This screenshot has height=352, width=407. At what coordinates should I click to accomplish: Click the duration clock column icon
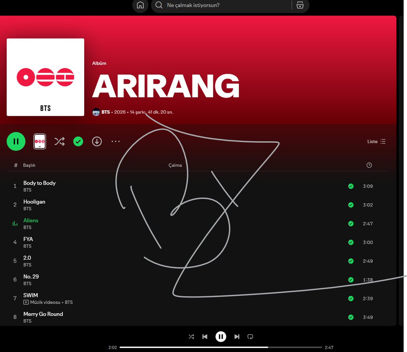click(369, 165)
